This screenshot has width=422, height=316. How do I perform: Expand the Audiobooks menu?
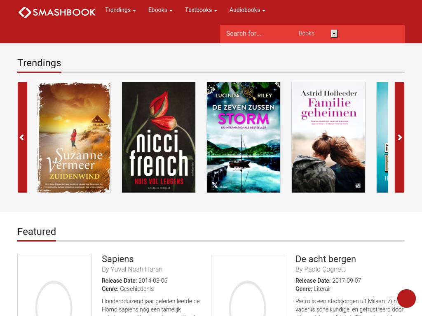click(x=247, y=10)
